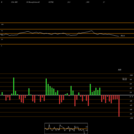Click the MR axis label 80
This screenshot has width=134, height=134.
tap(131, 80)
